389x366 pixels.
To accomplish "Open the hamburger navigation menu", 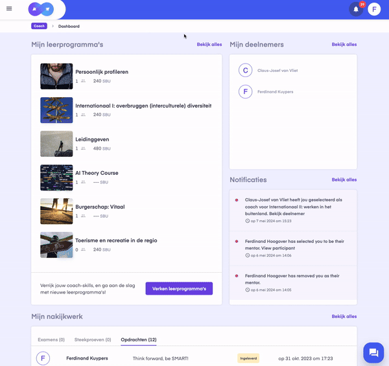I will coord(9,8).
